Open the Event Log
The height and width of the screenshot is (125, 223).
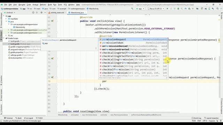point(197,118)
